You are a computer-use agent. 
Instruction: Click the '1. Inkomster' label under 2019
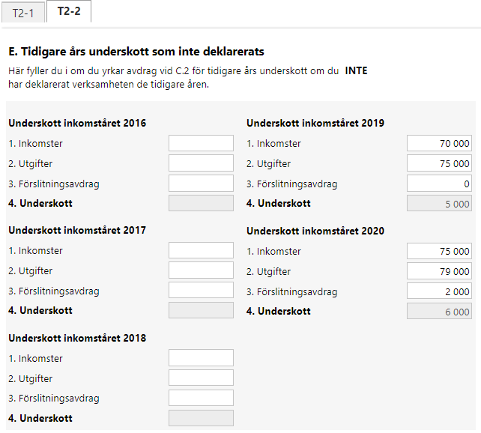click(x=273, y=143)
